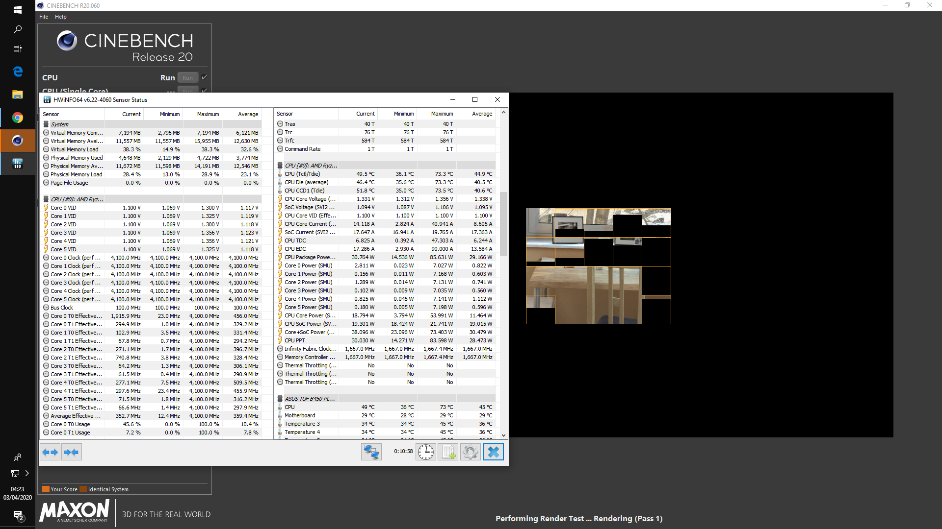Click the HWiNFO vertical scrollbar thumb

pyautogui.click(x=503, y=224)
